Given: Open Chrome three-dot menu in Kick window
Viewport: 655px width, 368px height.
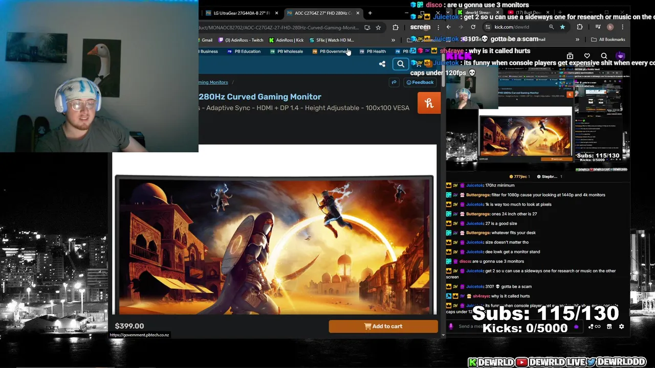Looking at the screenshot, I should 622,27.
